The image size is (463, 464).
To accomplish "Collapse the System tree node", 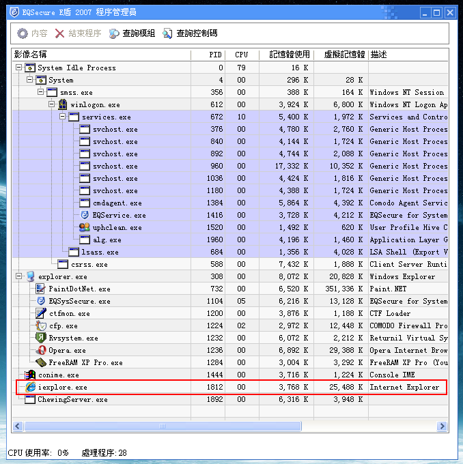I will coord(29,80).
